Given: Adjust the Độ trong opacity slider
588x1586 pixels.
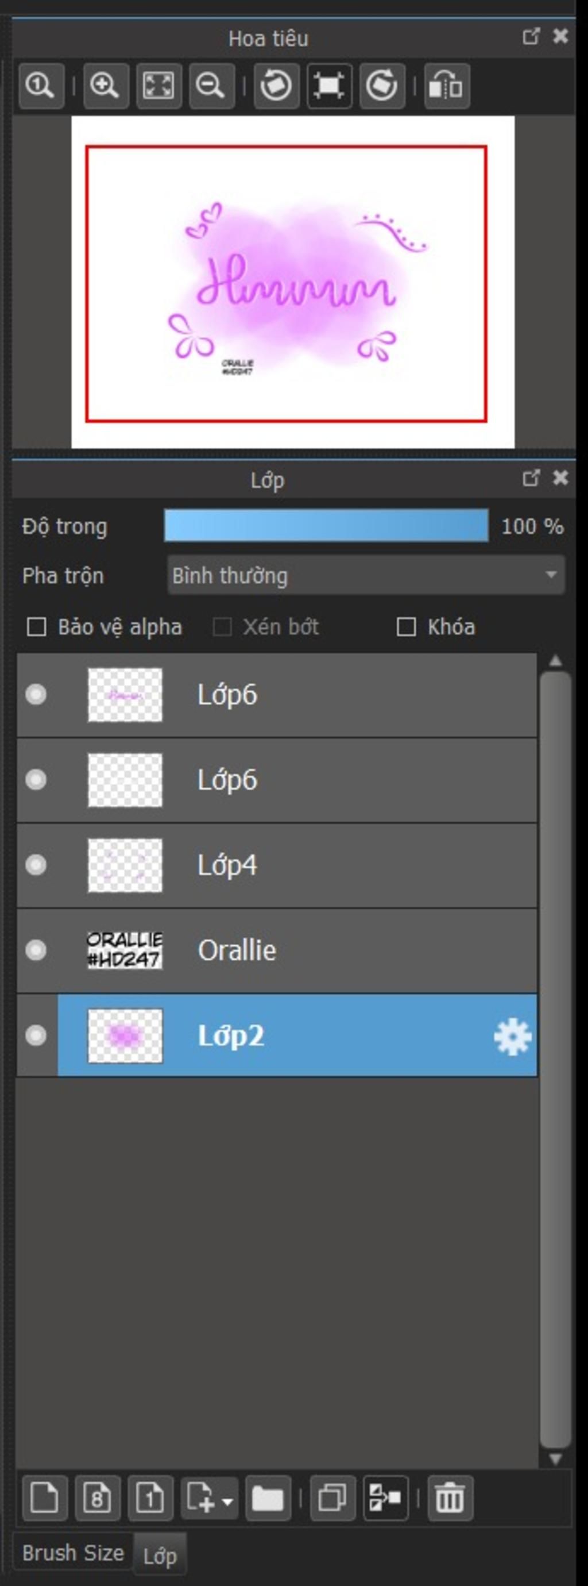Looking at the screenshot, I should click(x=326, y=526).
